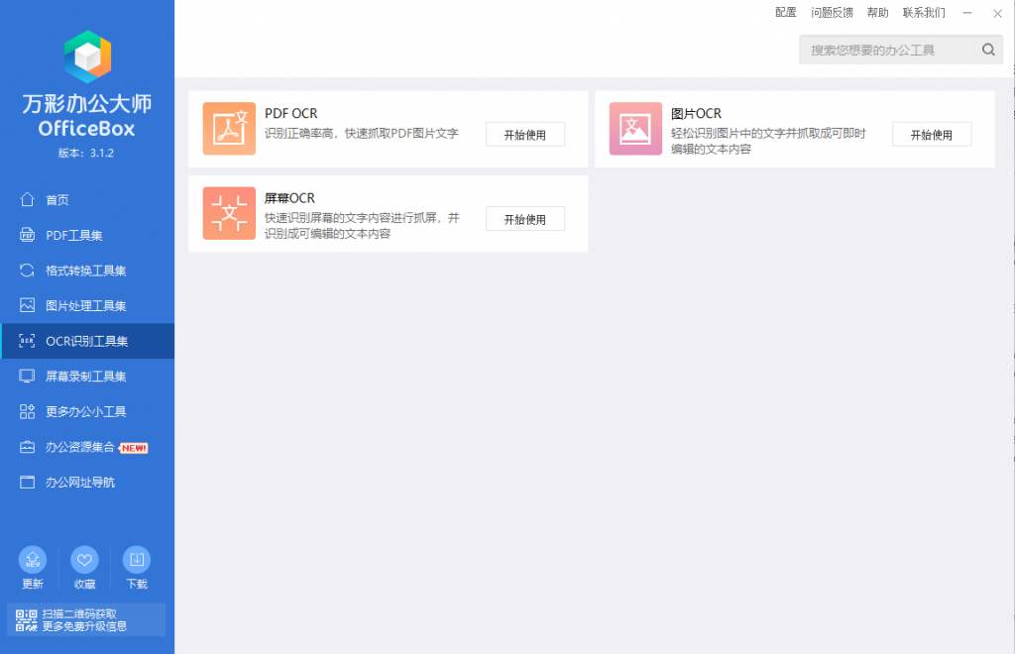Click the 更新 update icon
The image size is (1015, 654).
click(x=32, y=560)
